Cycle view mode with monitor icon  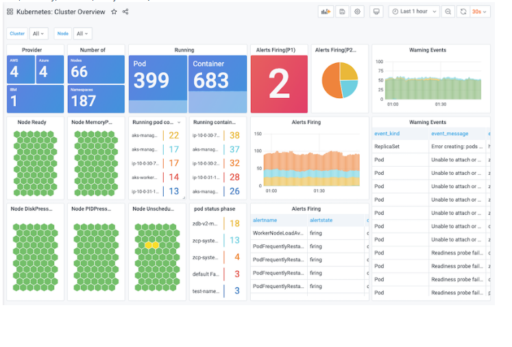tap(376, 12)
